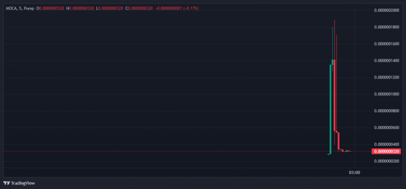This screenshot has width=406, height=189.
Task: Click the −0.17% change value
Action: click(191, 8)
